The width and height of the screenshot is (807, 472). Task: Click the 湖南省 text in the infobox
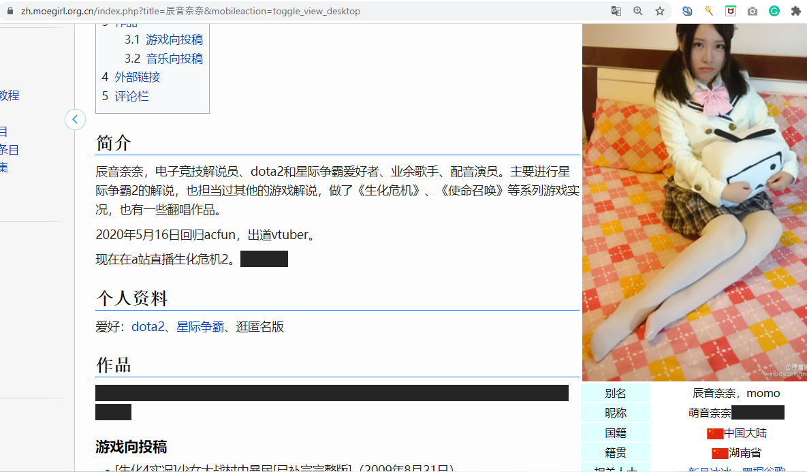click(x=745, y=453)
